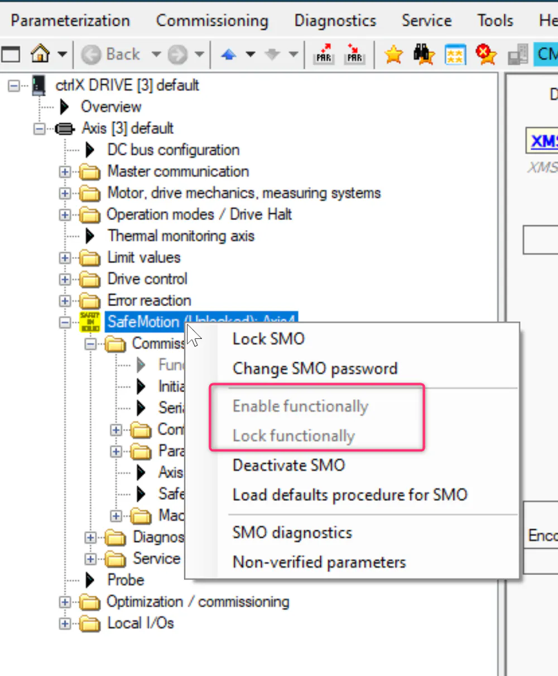
Task: Click the Error reaction folder icon
Action: tap(90, 301)
